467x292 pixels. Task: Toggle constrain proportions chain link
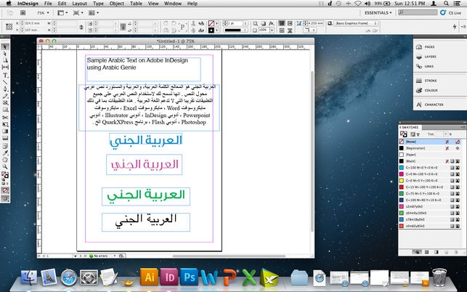(81, 27)
